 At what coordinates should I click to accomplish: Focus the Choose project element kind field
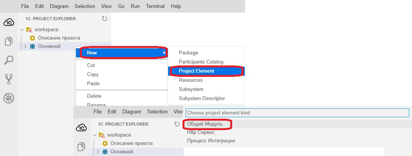point(297,113)
